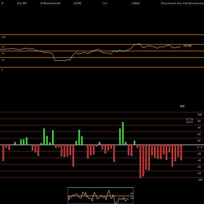
Task: Click the RSI line peak near the 70 level
Action: point(140,44)
